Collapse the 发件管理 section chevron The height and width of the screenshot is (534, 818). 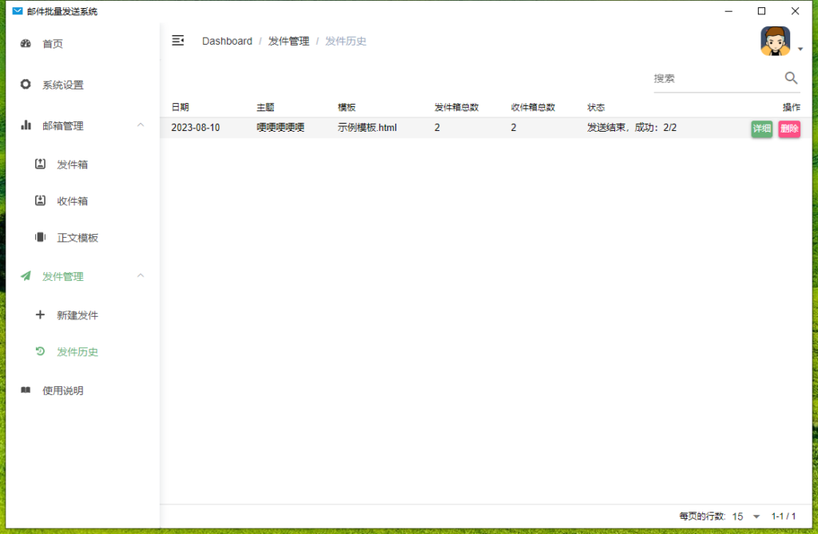(141, 275)
